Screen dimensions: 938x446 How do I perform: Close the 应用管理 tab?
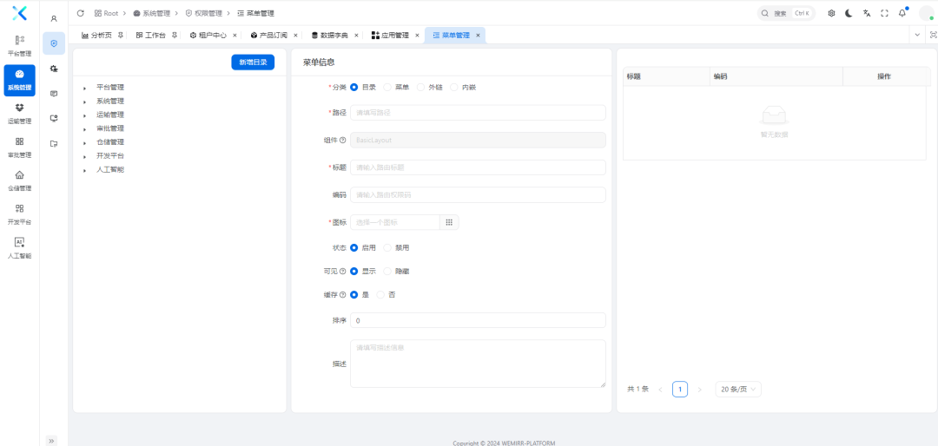tap(417, 36)
